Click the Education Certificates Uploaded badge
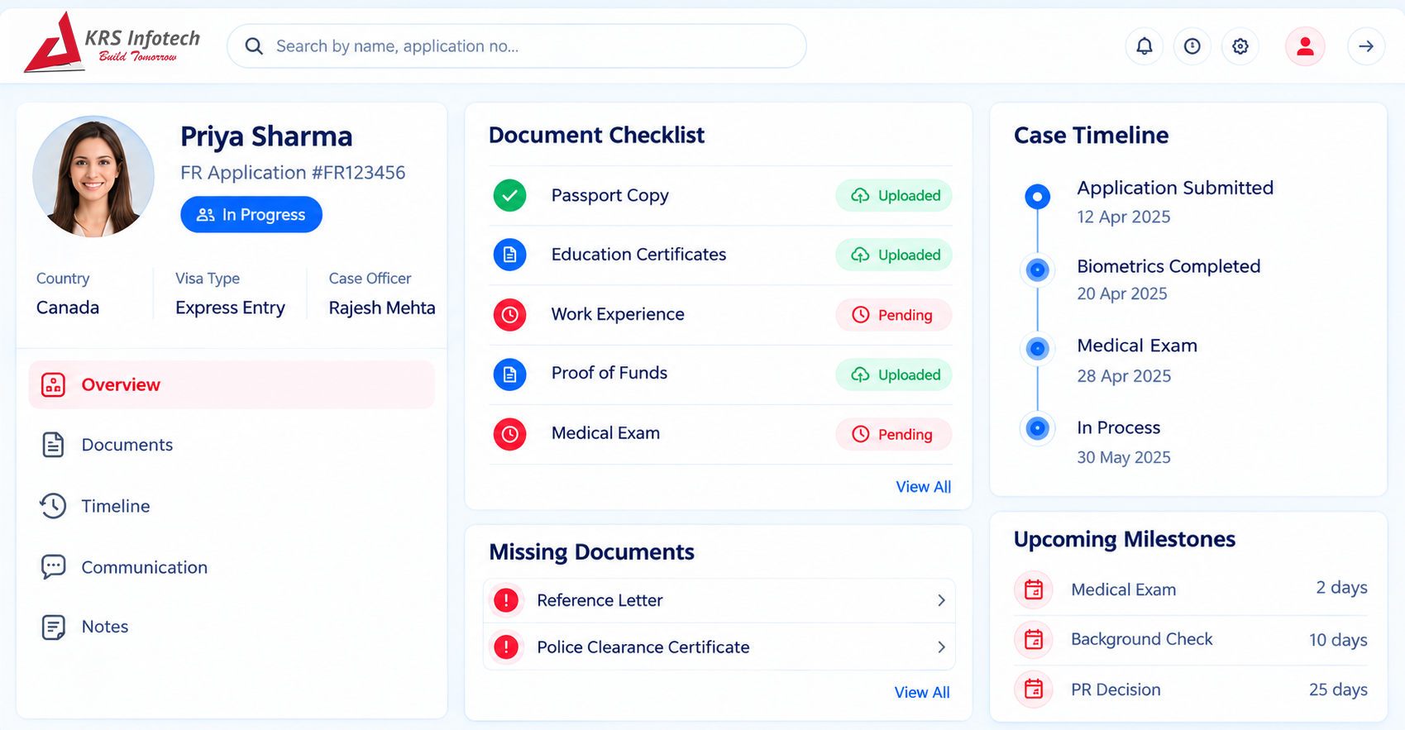1405x730 pixels. (894, 255)
